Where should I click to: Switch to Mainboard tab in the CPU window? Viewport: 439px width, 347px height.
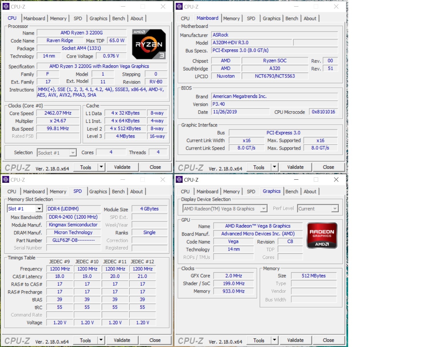[34, 18]
